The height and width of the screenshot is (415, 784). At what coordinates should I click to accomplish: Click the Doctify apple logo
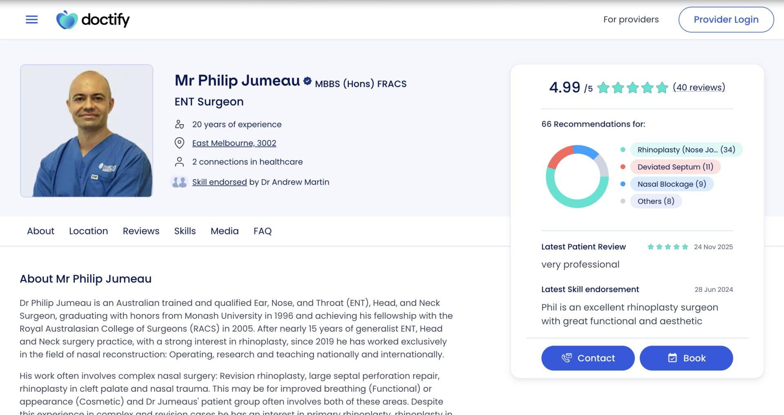coord(67,20)
